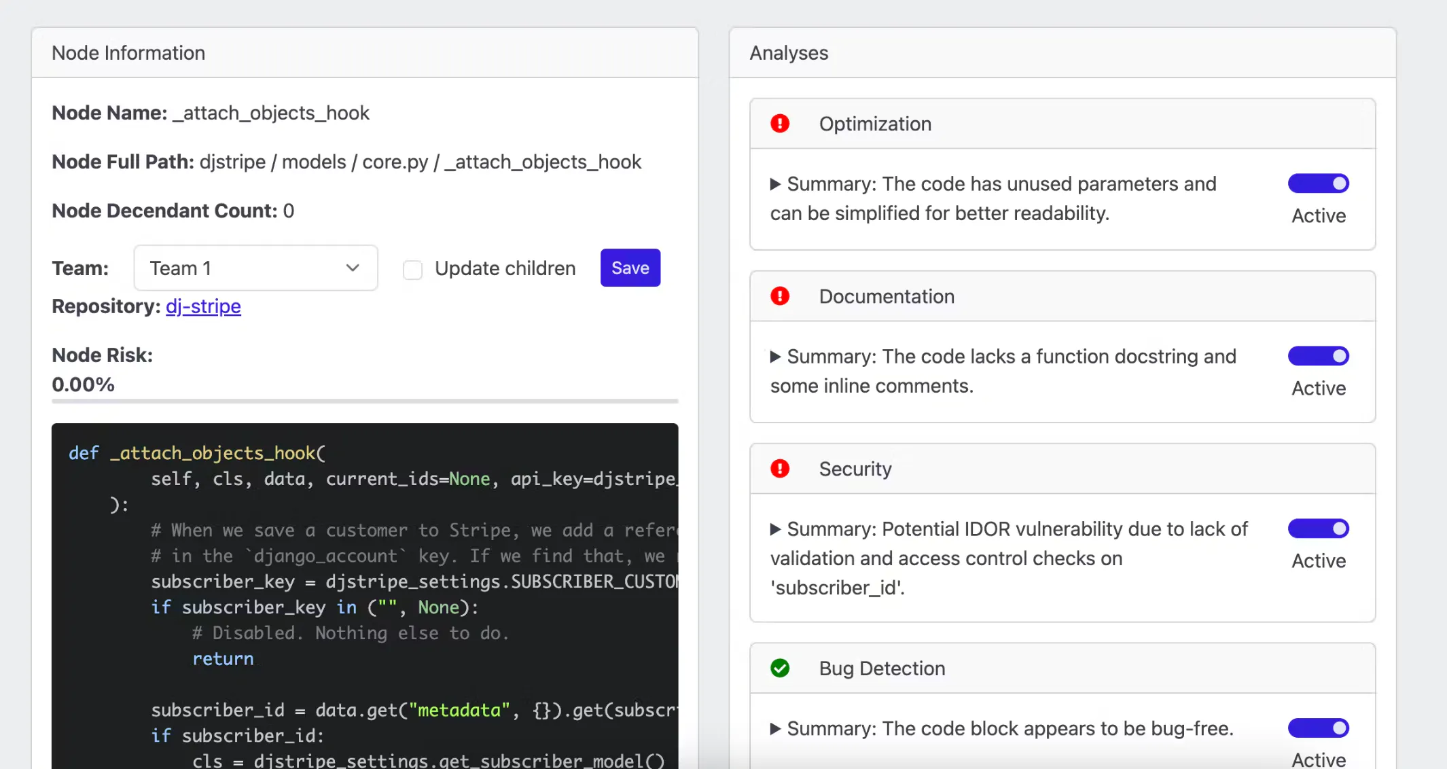Toggle the Bug Detection Active switch
This screenshot has height=769, width=1447.
(1318, 728)
